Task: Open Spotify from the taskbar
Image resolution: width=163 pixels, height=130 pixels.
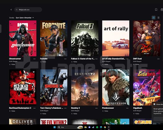Action: [x=97, y=127]
